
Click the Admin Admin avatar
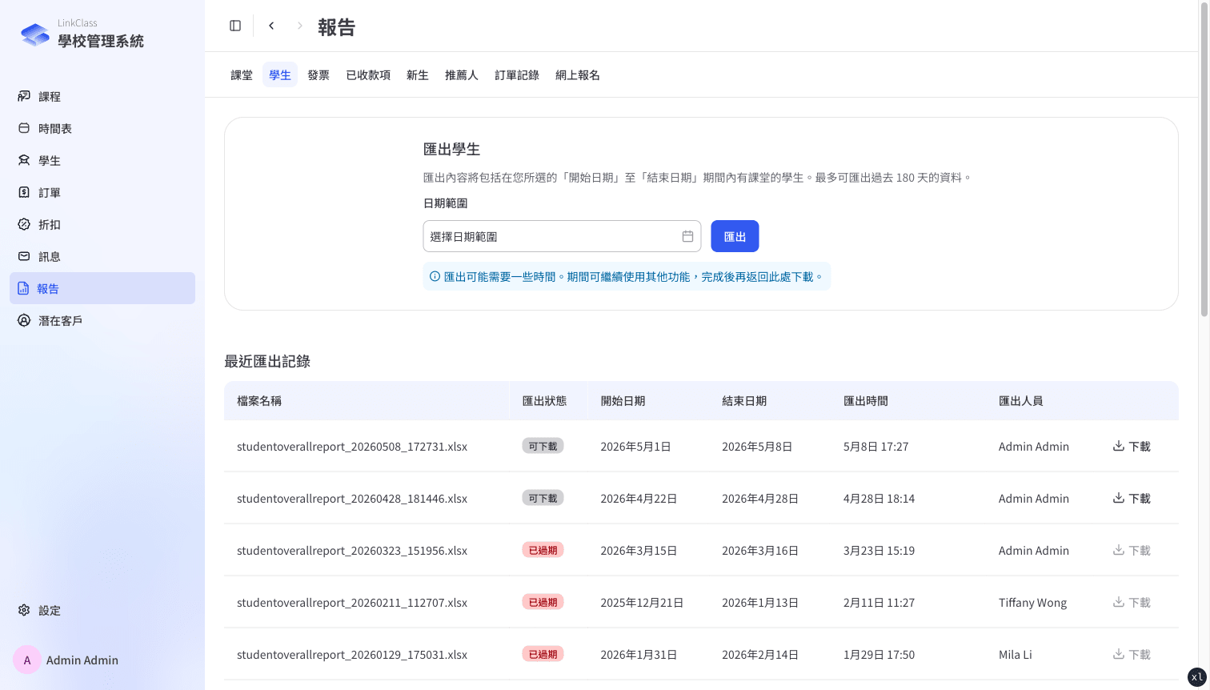[x=27, y=660]
